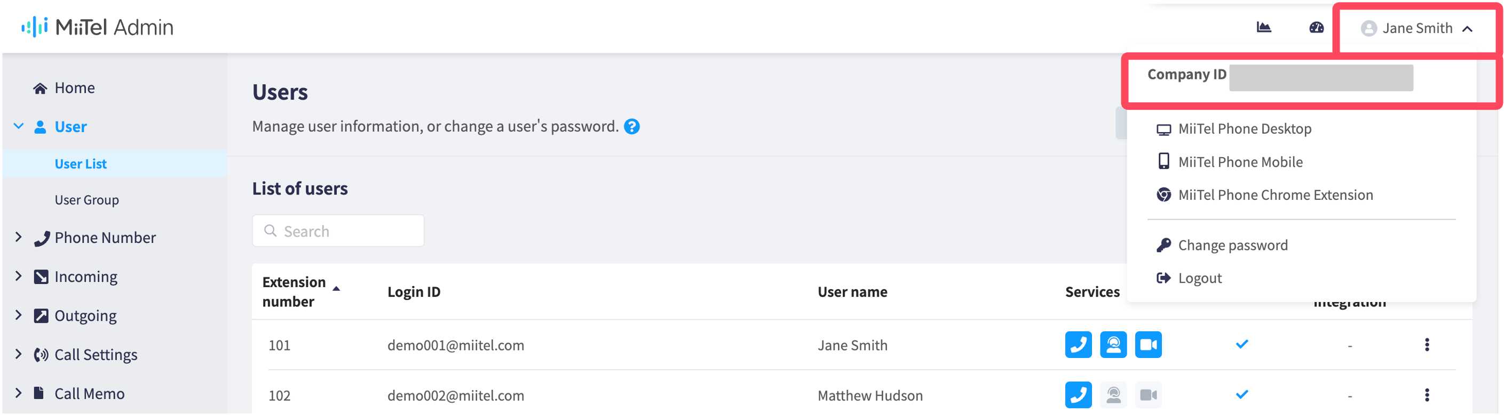Open the User Group sidebar item
1504x415 pixels.
(x=86, y=200)
